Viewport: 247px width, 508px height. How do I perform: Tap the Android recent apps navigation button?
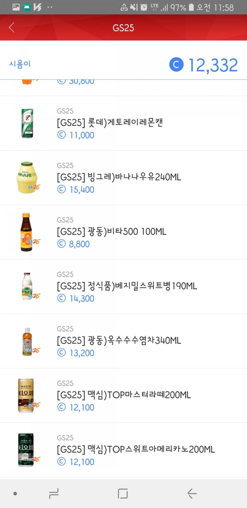tap(54, 493)
